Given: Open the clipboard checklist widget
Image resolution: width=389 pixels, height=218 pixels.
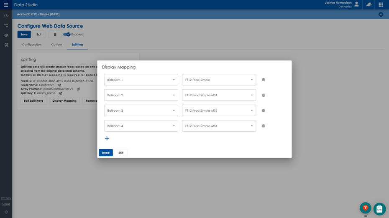Looking at the screenshot, I should click(x=379, y=209).
